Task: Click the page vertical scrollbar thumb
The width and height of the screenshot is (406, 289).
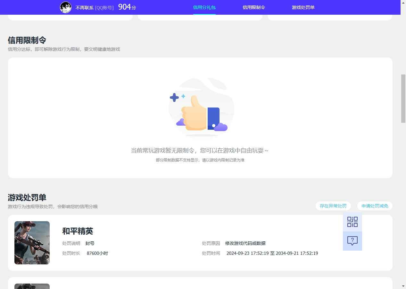Action: 403,98
